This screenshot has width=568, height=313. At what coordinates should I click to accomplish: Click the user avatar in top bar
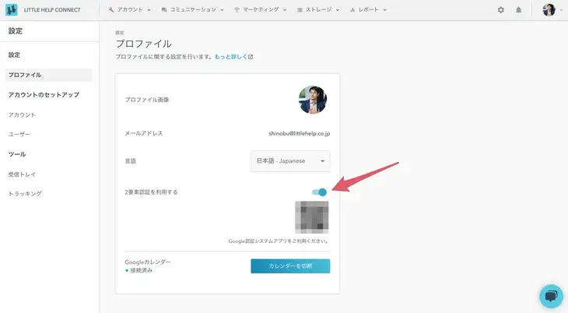(x=549, y=10)
